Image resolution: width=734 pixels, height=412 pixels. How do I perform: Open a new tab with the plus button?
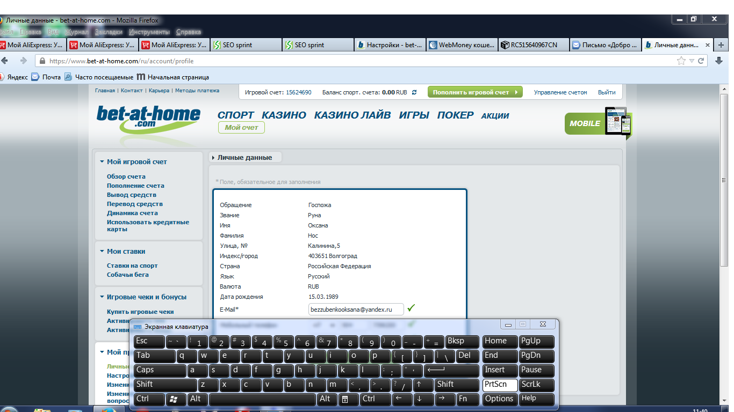tap(721, 45)
